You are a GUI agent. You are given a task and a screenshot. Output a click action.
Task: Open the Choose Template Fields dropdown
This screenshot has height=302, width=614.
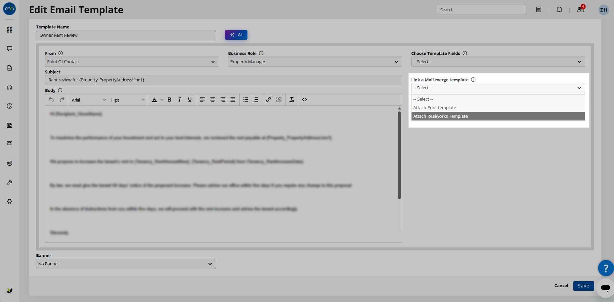point(498,62)
